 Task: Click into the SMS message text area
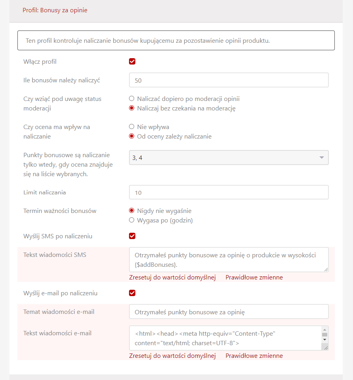pos(229,260)
